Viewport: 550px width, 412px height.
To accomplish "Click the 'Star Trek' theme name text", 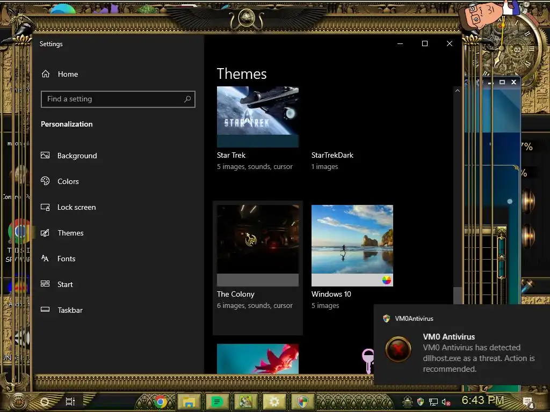I will (x=231, y=155).
